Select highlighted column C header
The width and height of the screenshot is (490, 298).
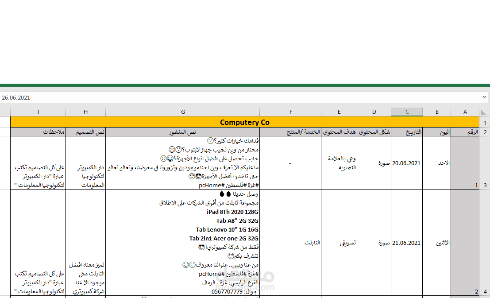407,112
